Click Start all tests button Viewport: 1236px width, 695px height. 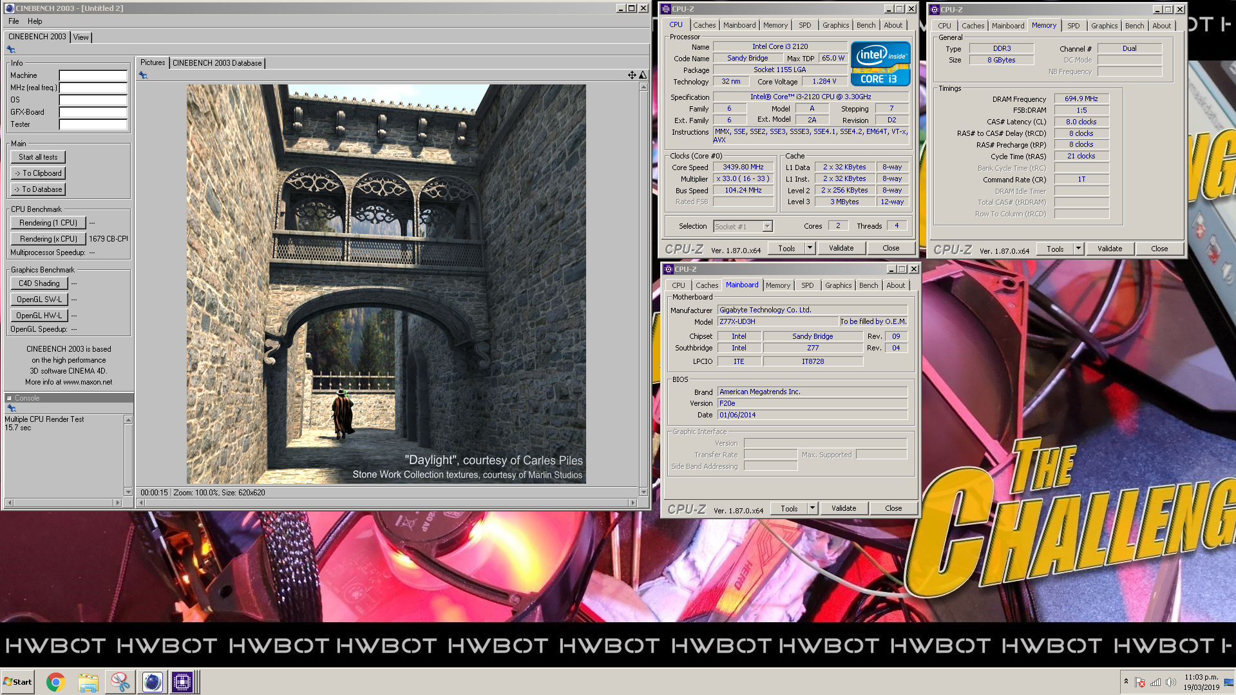click(38, 157)
